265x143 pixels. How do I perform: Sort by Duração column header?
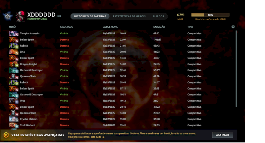point(159,27)
